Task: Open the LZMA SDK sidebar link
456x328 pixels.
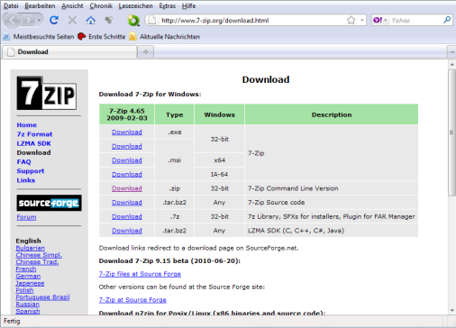Action: [x=34, y=143]
